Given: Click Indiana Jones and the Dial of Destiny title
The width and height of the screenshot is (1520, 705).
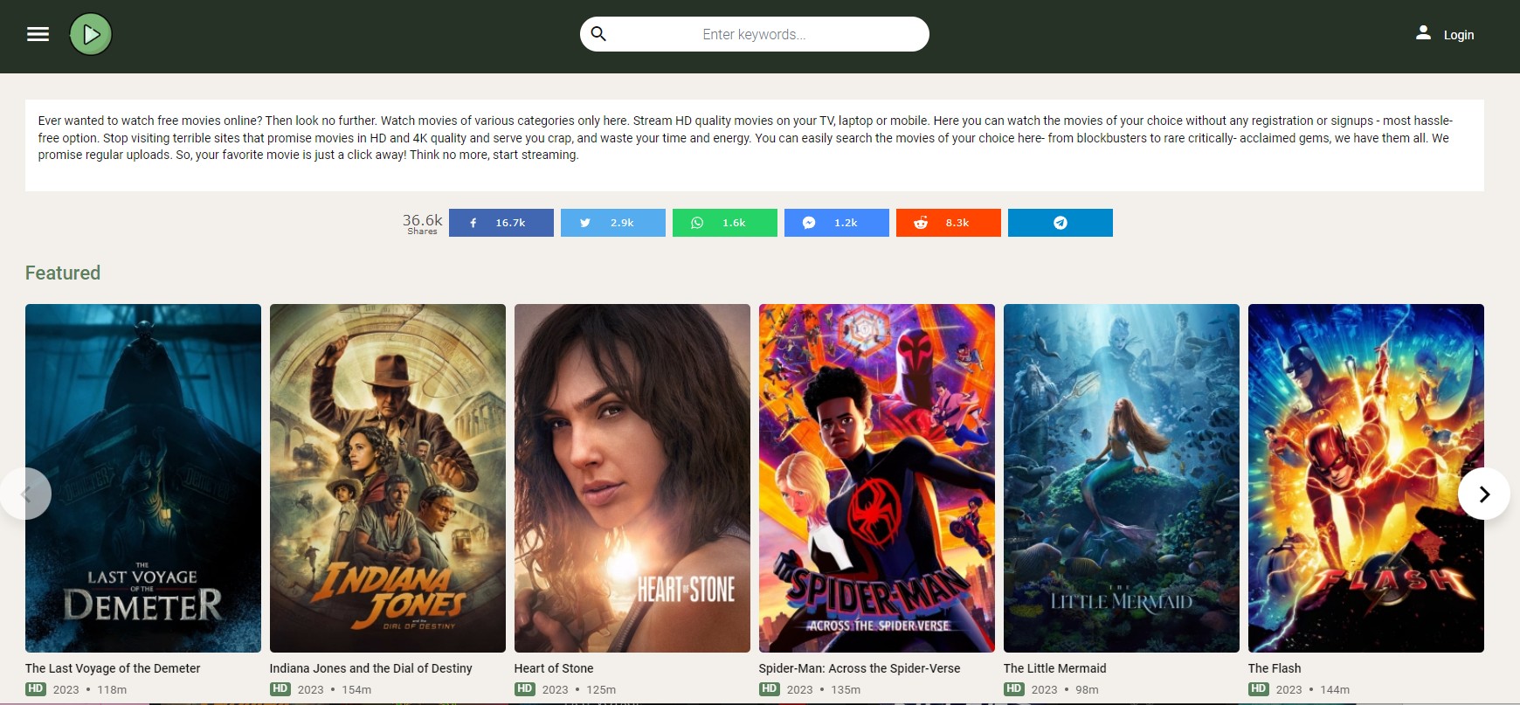Looking at the screenshot, I should coord(370,668).
